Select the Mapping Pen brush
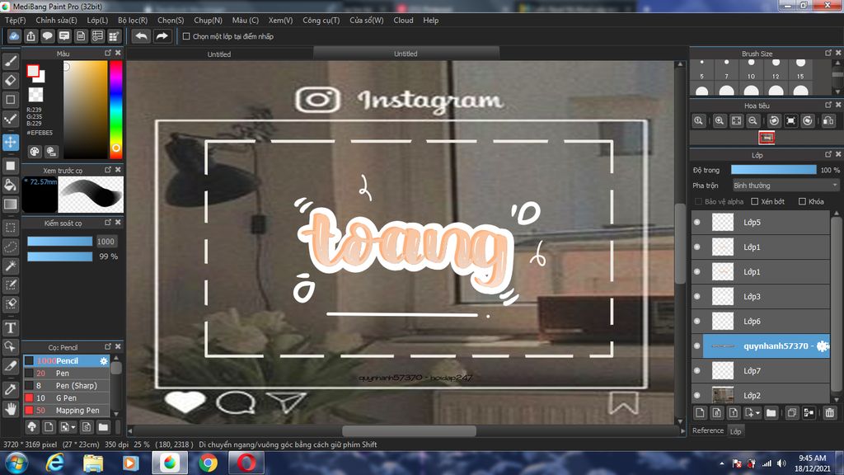This screenshot has height=475, width=844. tap(66, 411)
